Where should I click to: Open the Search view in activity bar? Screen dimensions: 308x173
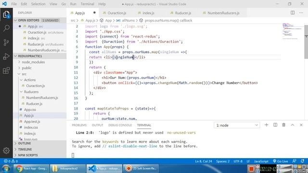pyautogui.click(x=6, y=28)
